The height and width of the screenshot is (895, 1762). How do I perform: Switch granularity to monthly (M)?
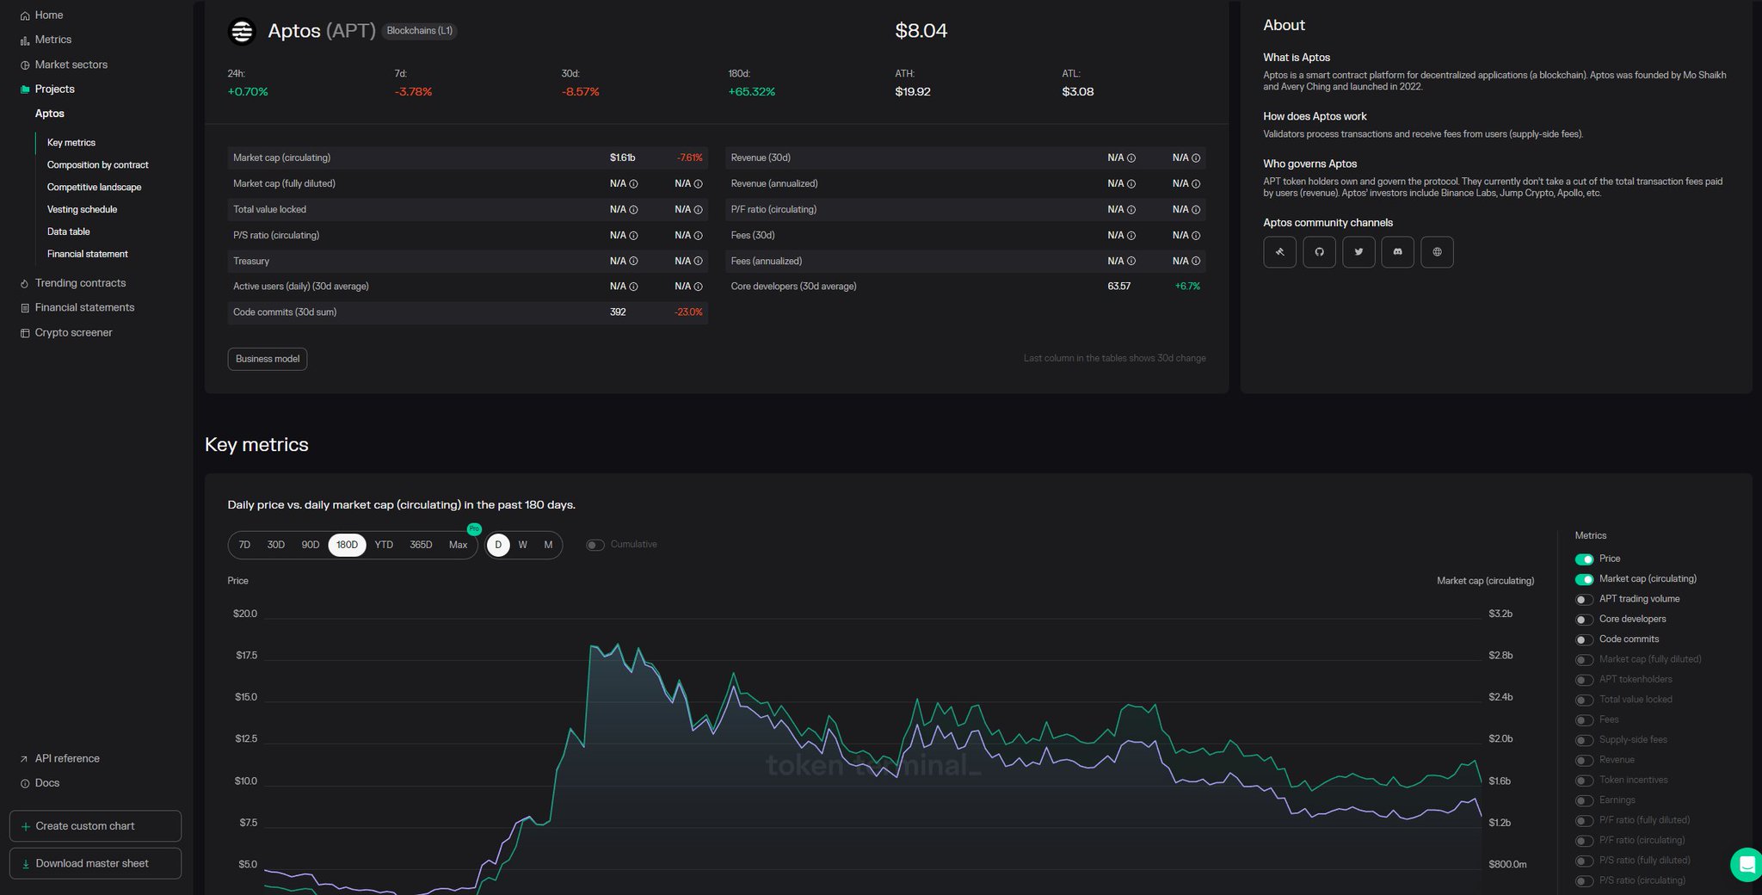[x=548, y=545]
